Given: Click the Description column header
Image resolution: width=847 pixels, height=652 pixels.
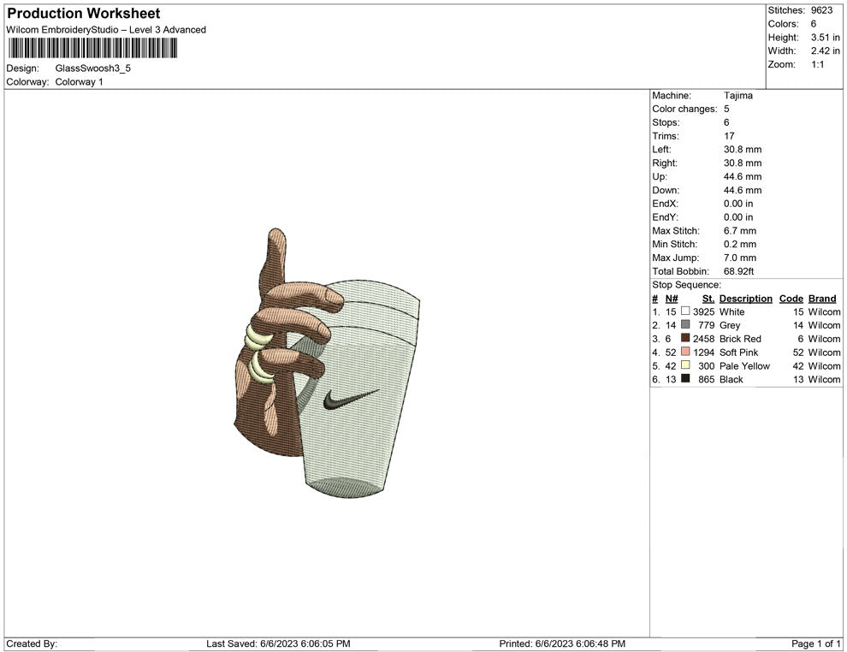Looking at the screenshot, I should [745, 298].
